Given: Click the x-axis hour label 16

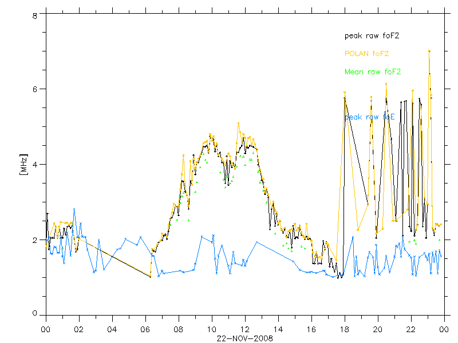Looking at the screenshot, I should tap(311, 330).
